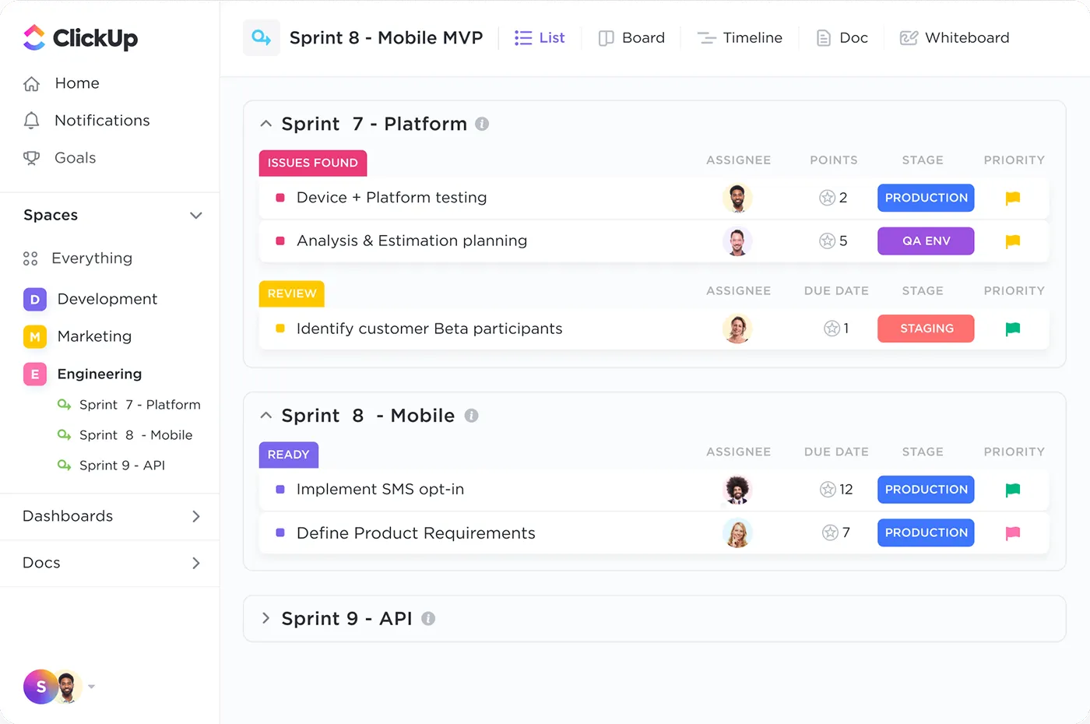
Task: Open the info tooltip next to Sprint 7 - Platform
Action: click(483, 124)
